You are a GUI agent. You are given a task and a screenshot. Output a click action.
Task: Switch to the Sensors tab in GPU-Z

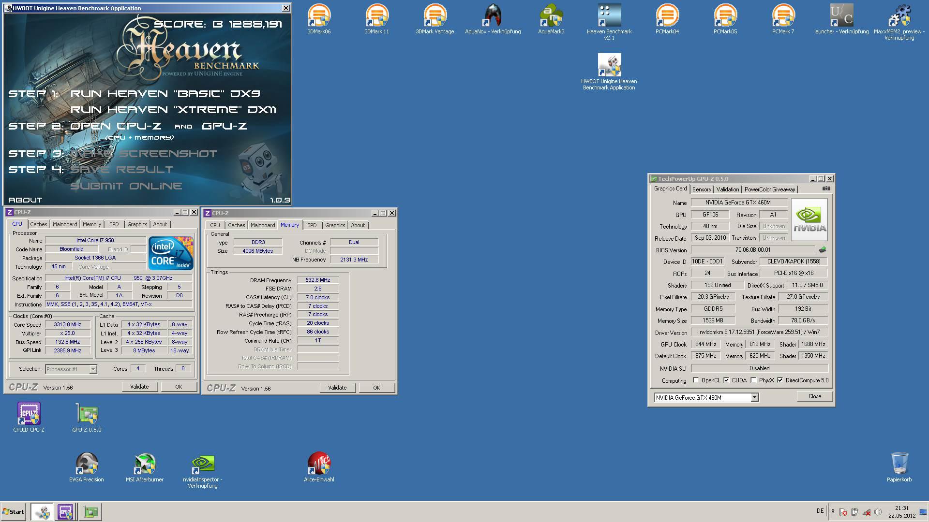[x=701, y=189]
